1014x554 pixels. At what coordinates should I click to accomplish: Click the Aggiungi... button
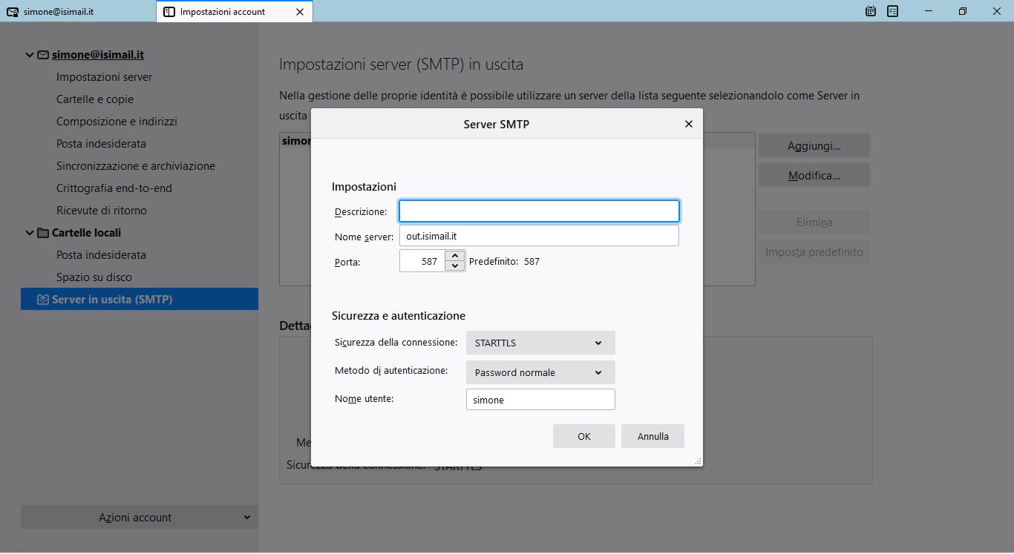(814, 146)
